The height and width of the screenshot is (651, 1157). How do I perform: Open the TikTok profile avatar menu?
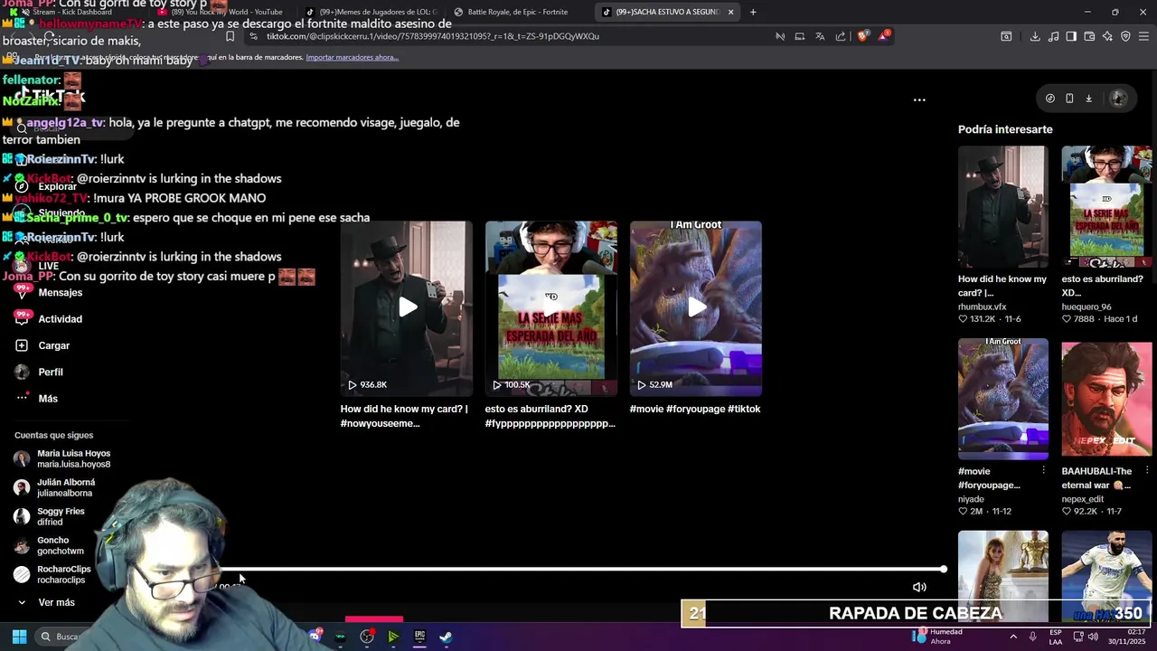click(1118, 99)
